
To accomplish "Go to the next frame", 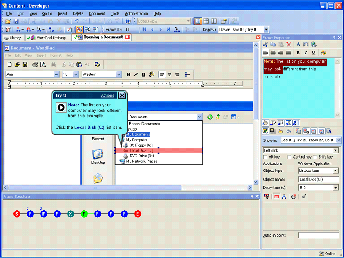I will (x=160, y=30).
